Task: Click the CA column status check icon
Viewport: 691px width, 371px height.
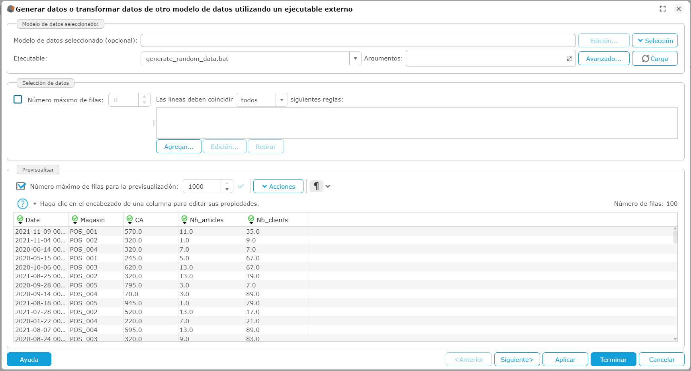Action: pos(129,220)
